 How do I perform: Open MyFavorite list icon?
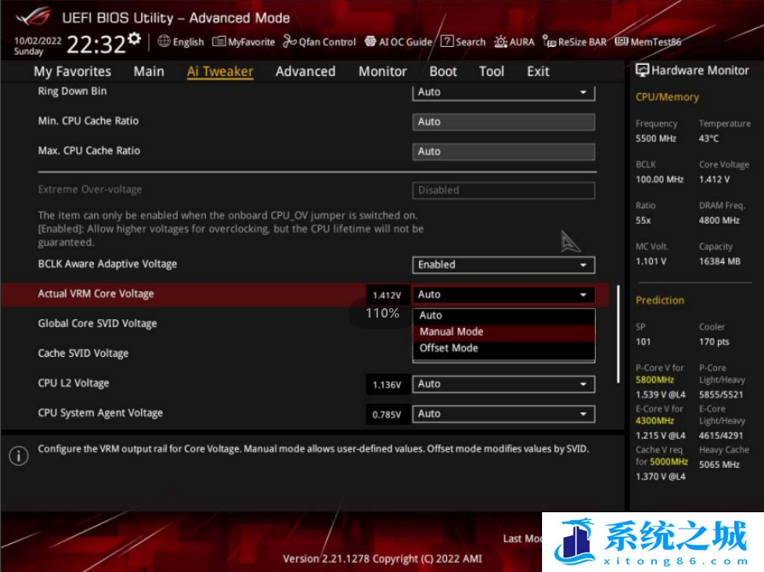(x=219, y=42)
